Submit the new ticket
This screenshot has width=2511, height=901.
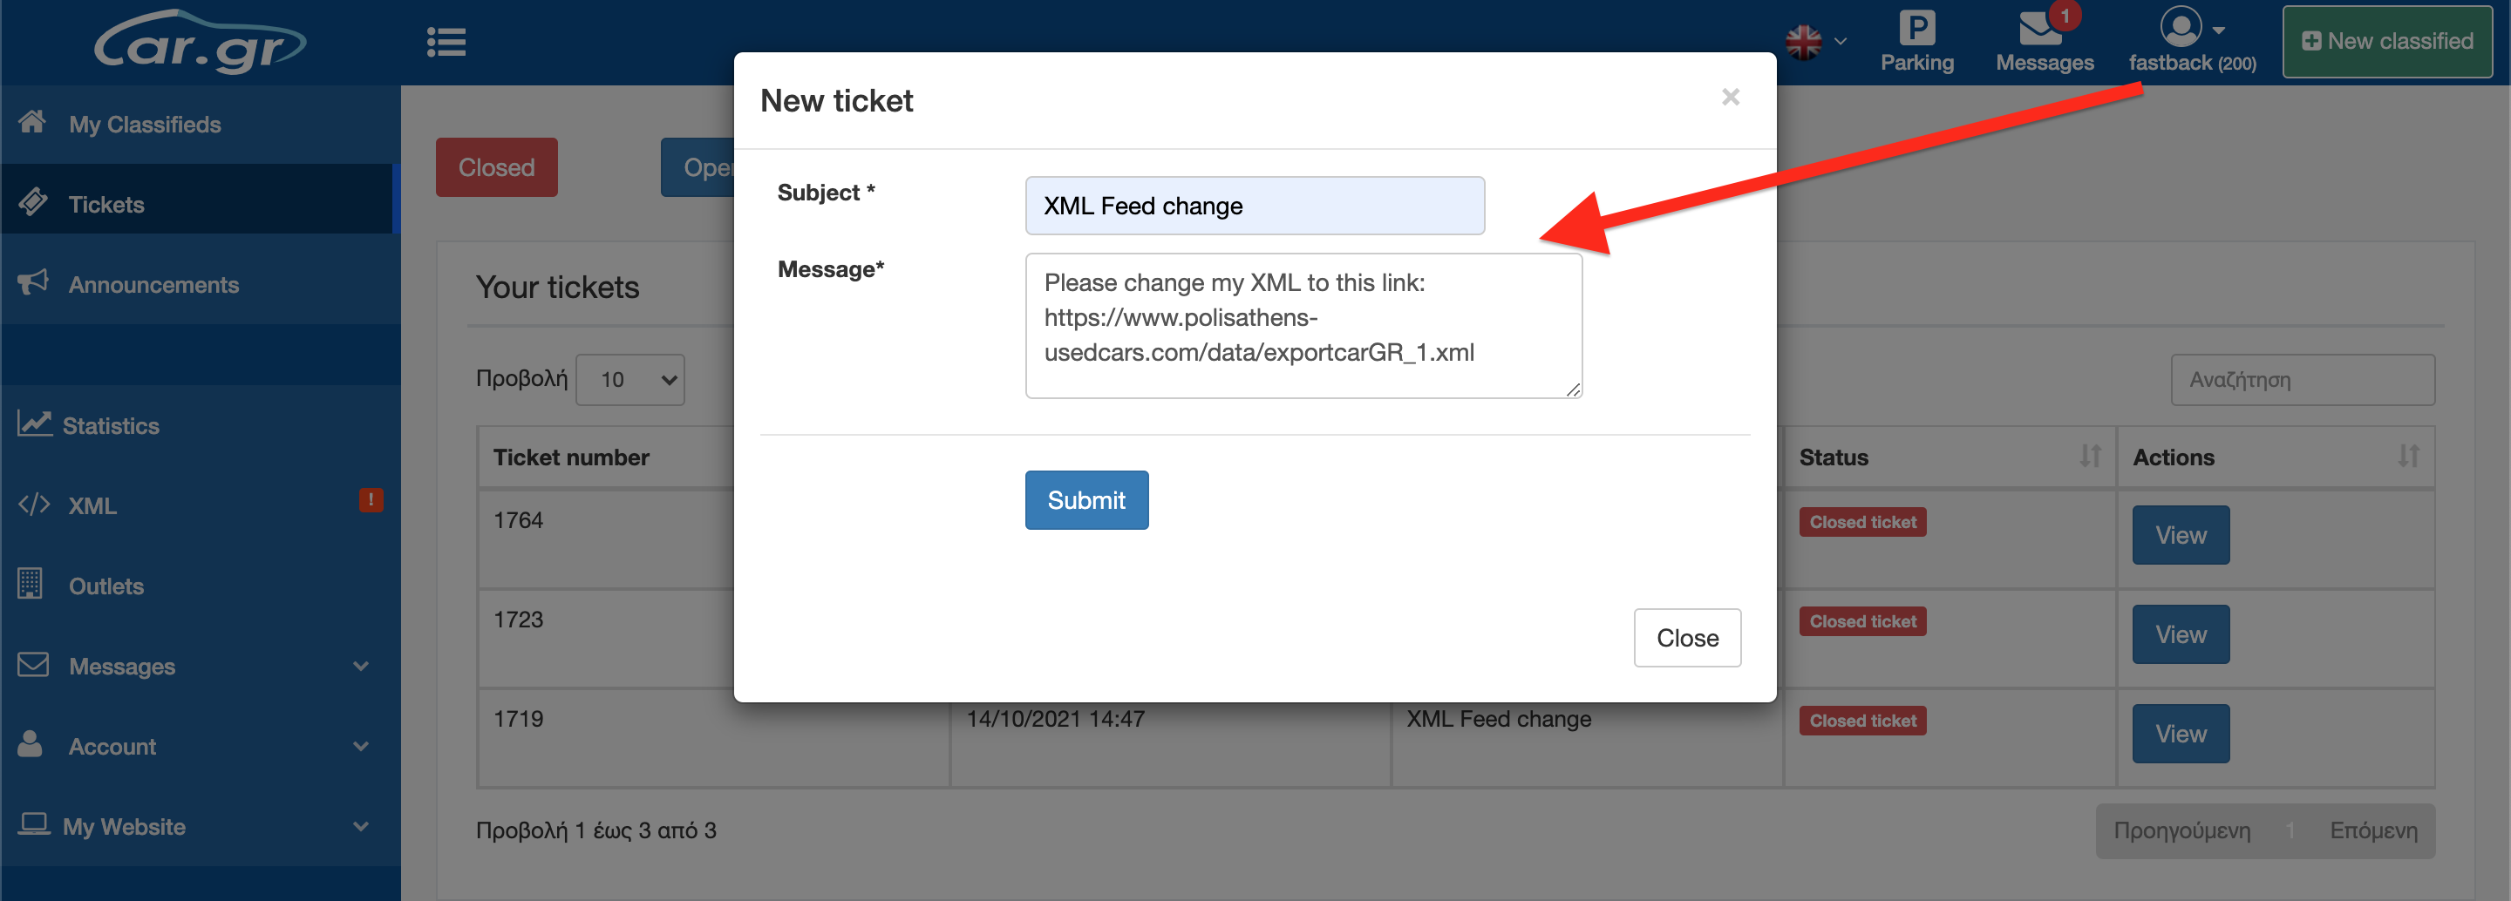[x=1085, y=499]
